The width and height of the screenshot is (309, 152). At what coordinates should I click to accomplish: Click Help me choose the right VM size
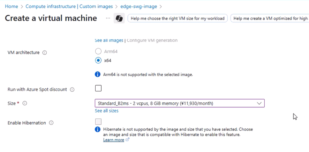coord(178,18)
